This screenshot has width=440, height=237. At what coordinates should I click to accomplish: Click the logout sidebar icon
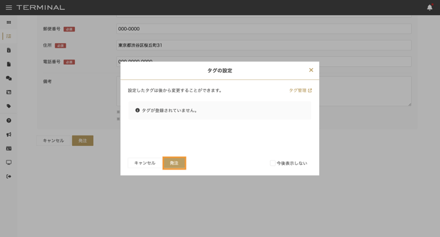9,176
